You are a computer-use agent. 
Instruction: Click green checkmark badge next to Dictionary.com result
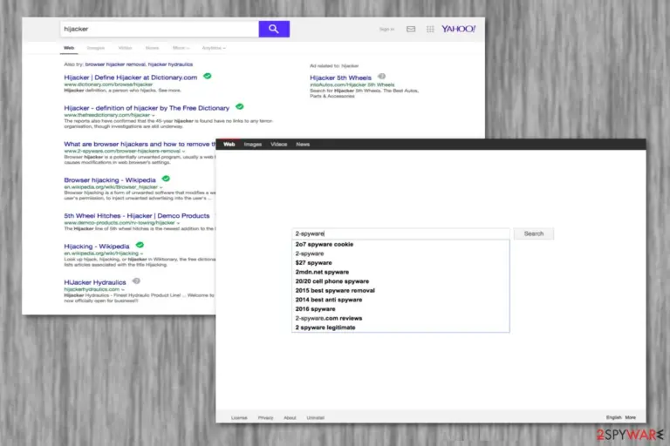208,77
